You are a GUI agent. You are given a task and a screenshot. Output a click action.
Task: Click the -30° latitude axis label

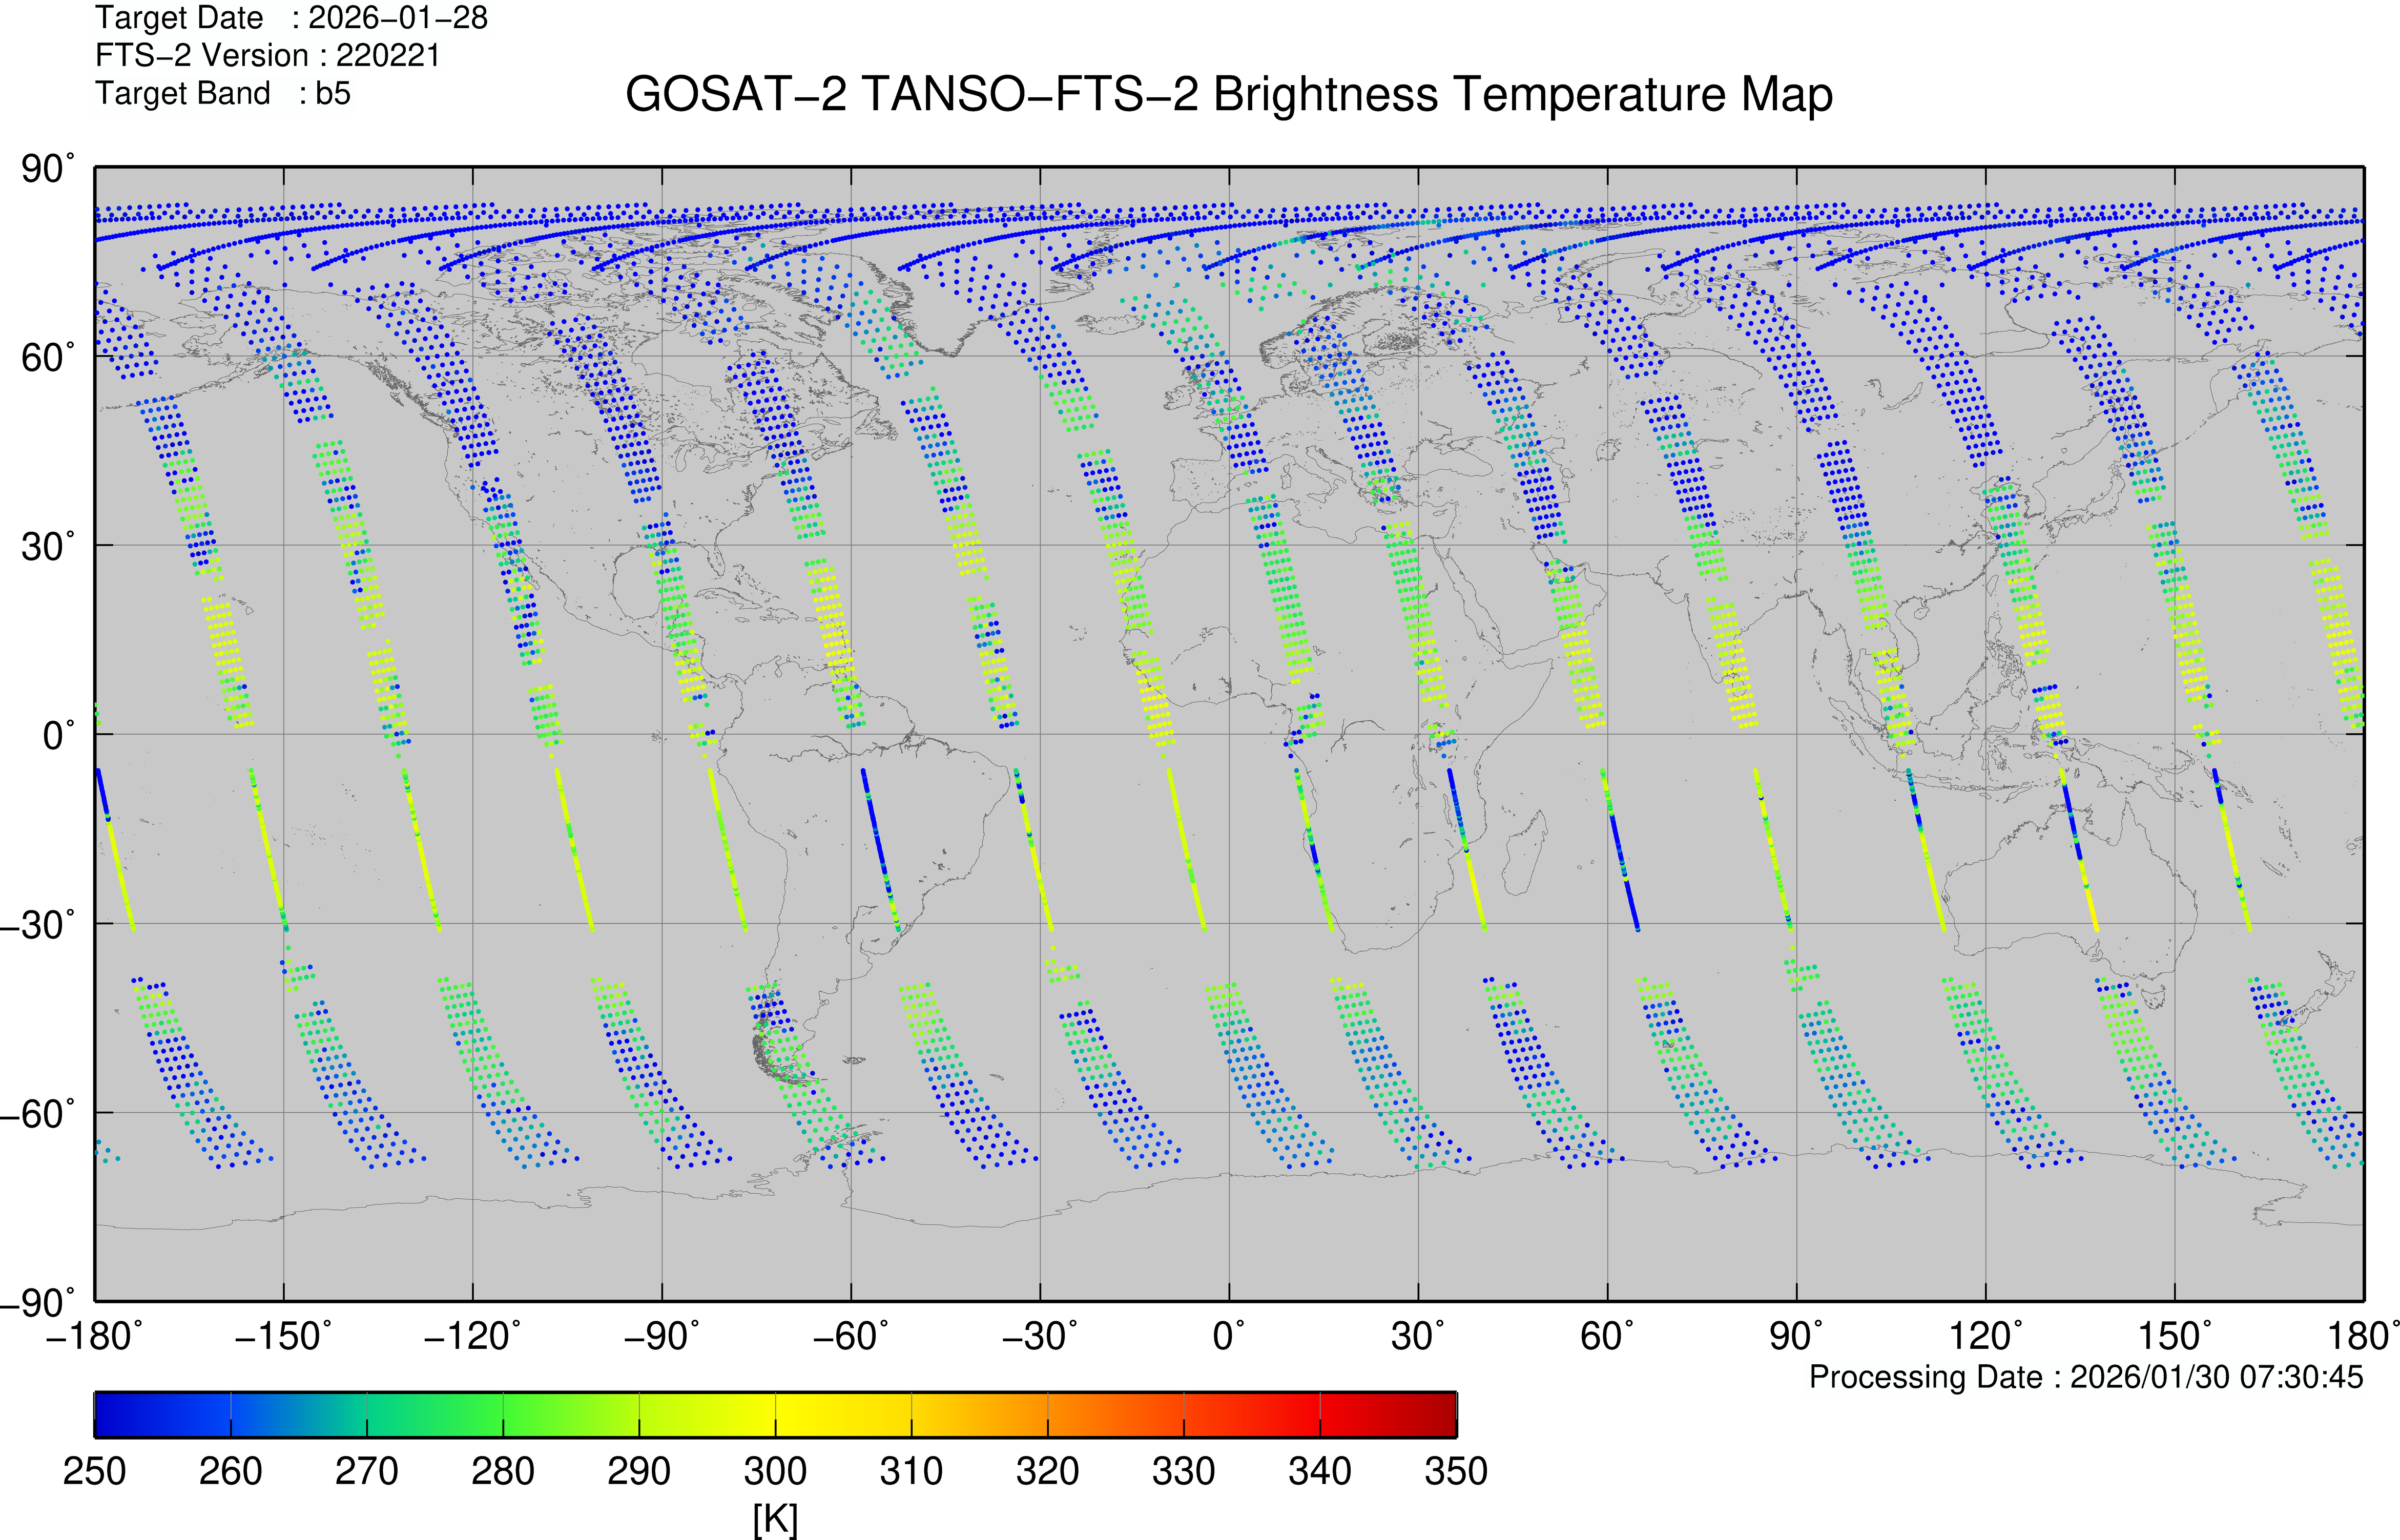pyautogui.click(x=36, y=924)
